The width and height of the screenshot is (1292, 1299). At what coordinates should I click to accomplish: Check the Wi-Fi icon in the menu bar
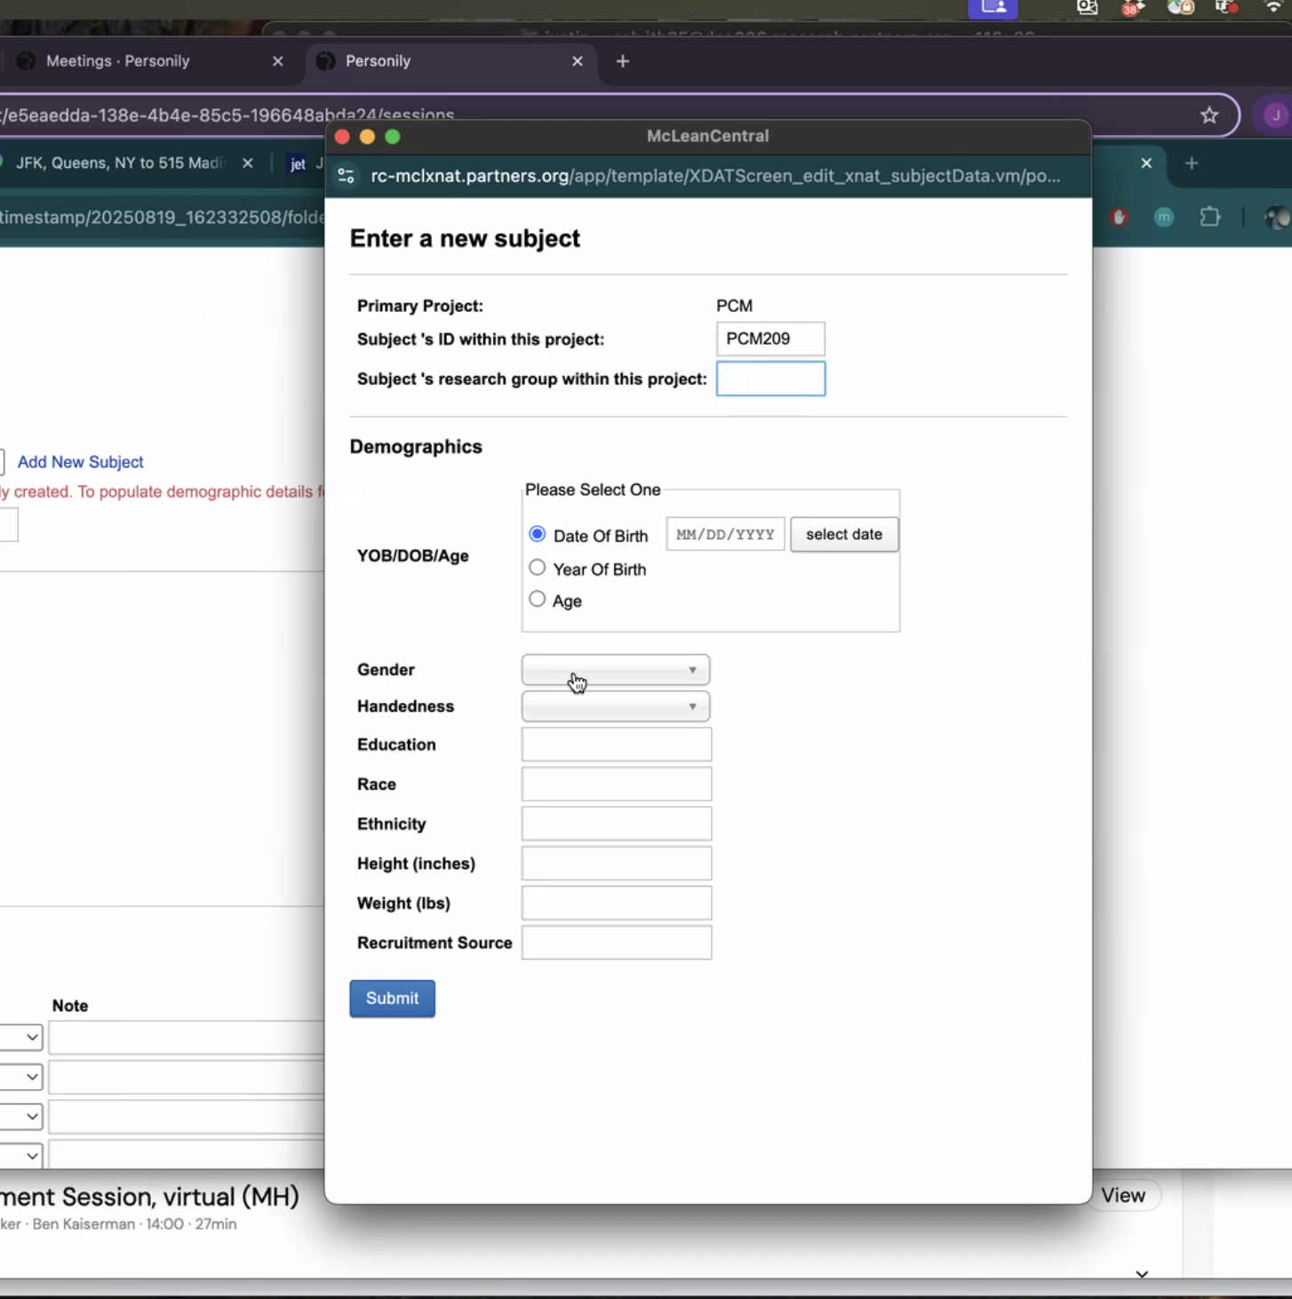pyautogui.click(x=1274, y=8)
